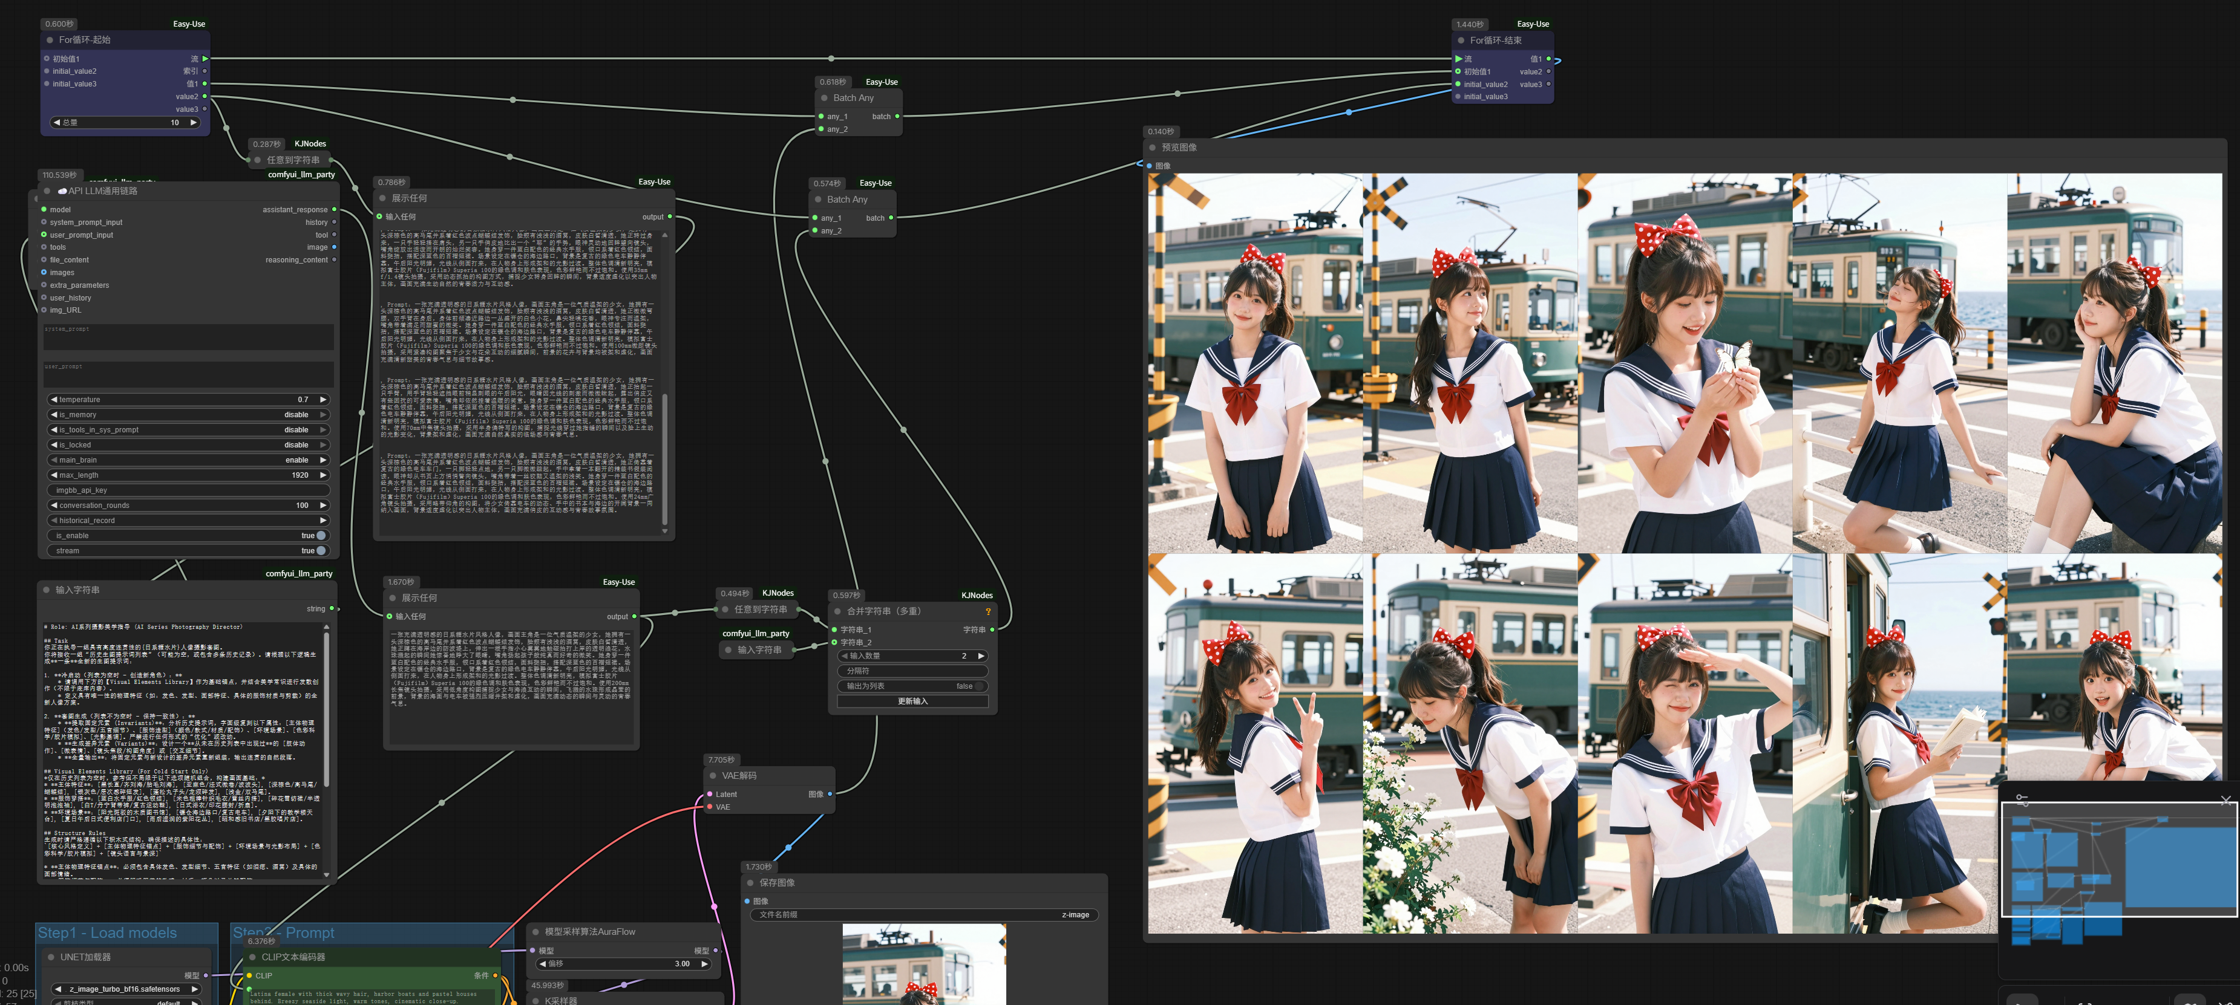This screenshot has height=1005, width=2240.
Task: Increase 总量 loop count arrow
Action: pos(193,123)
